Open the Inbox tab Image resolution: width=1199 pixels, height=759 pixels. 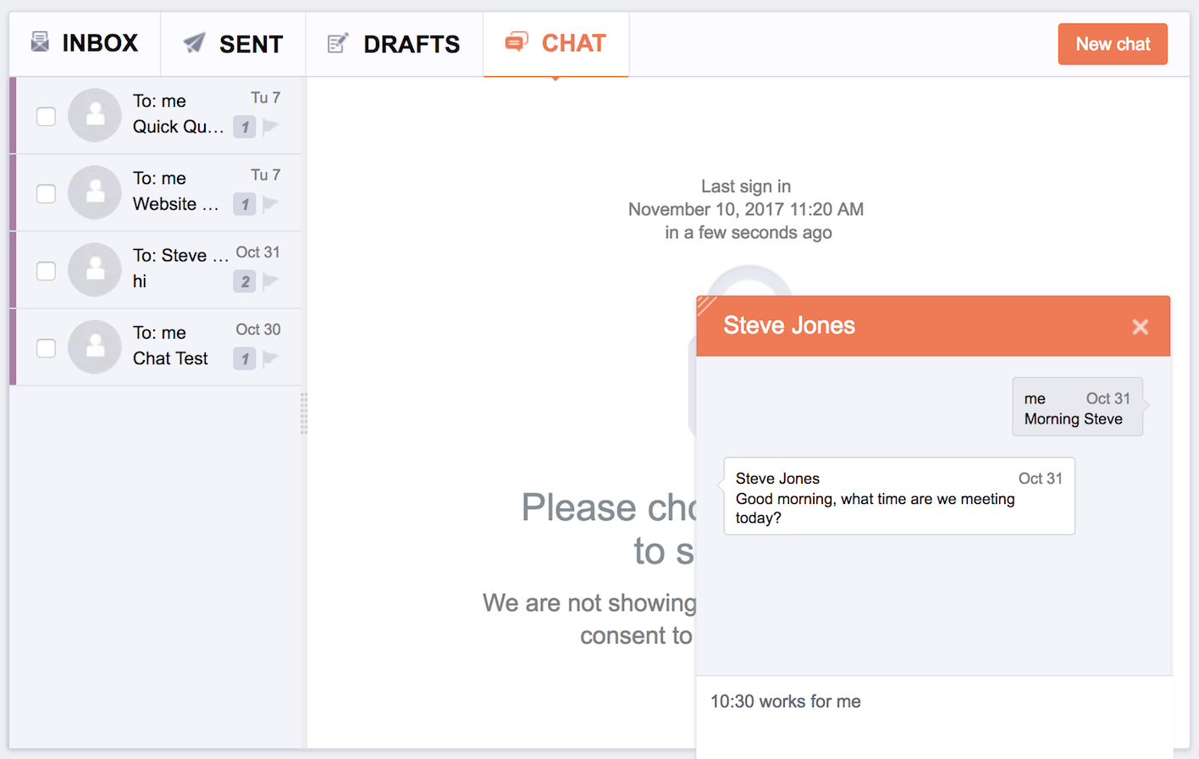click(x=85, y=43)
